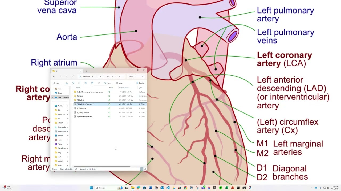Rename the selected file
The image size is (341, 191).
click(86, 83)
